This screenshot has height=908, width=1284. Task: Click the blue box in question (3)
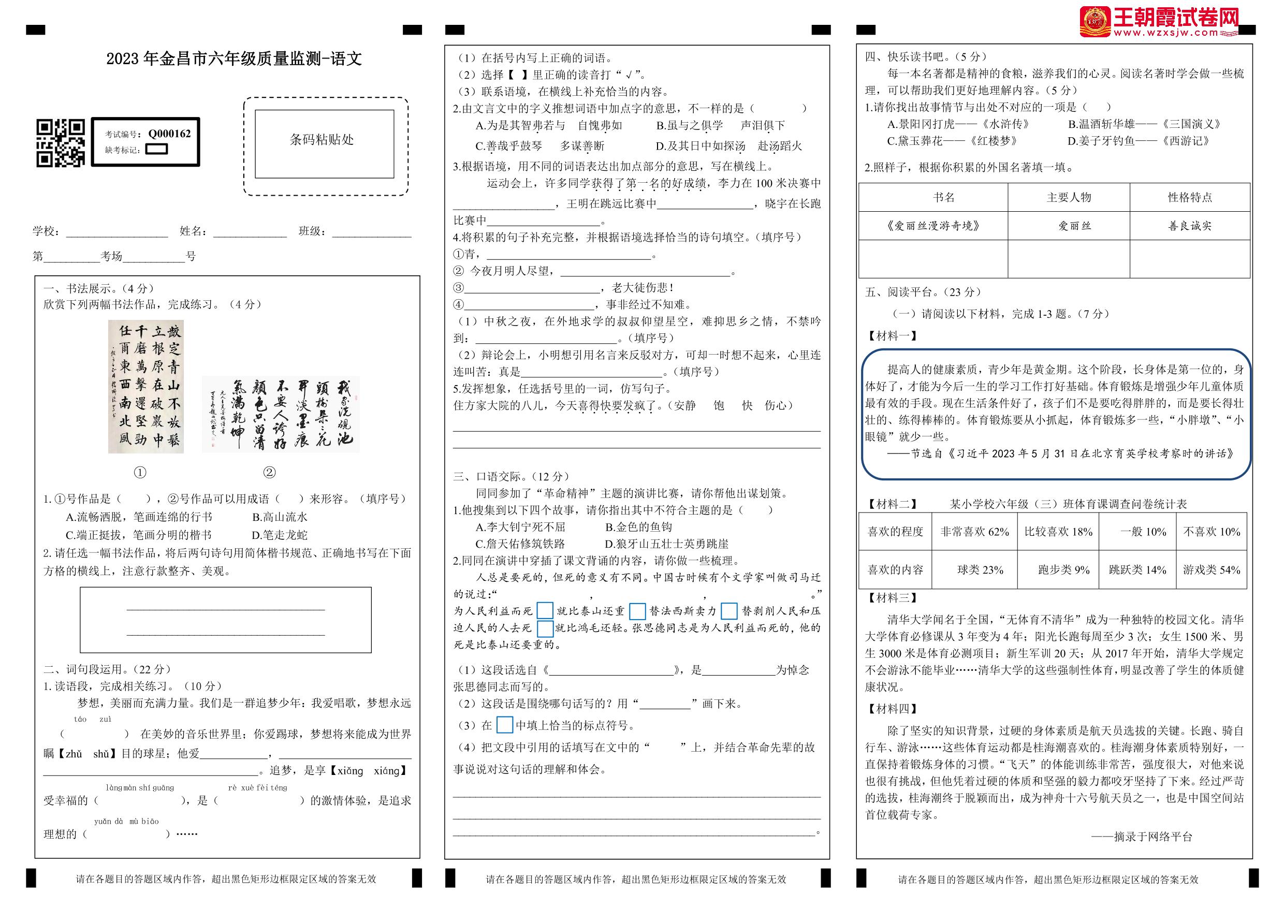click(504, 725)
